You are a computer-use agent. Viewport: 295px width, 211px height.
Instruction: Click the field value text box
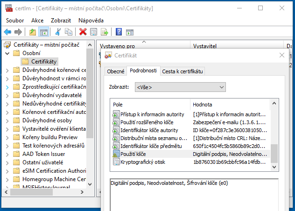tap(194, 195)
